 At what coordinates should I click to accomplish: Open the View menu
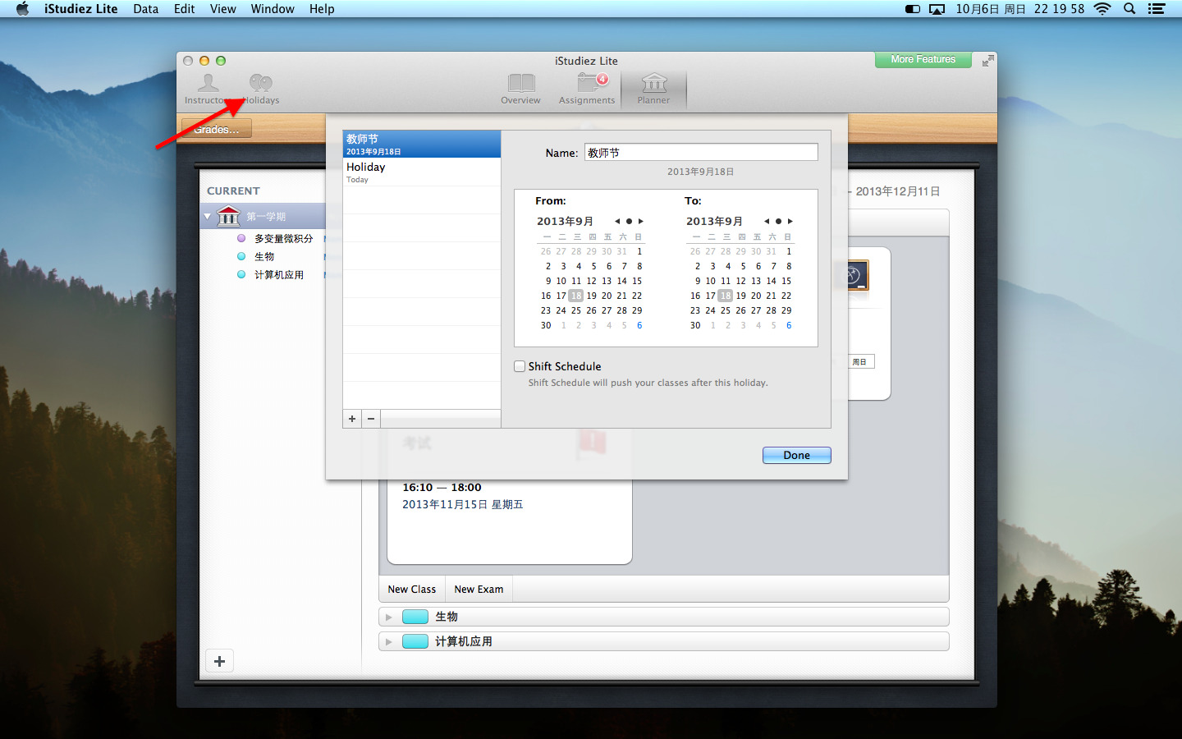click(223, 9)
